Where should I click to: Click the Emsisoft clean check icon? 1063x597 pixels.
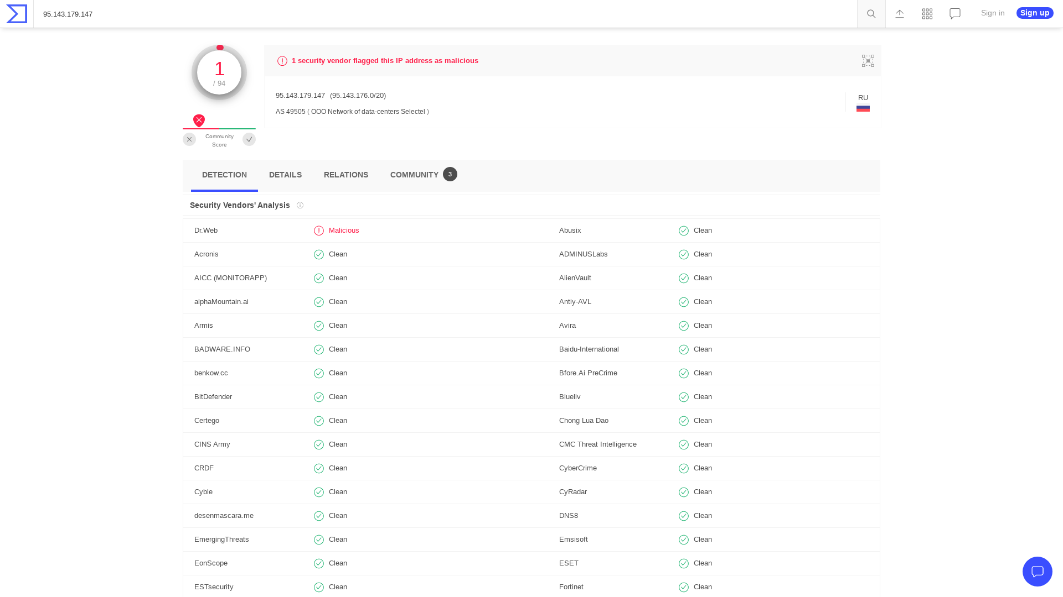[x=684, y=540]
